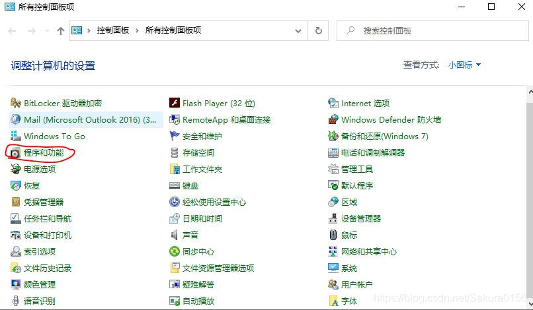The width and height of the screenshot is (533, 310).
Task: Click the 安全和维护 flag icon
Action: pos(175,136)
